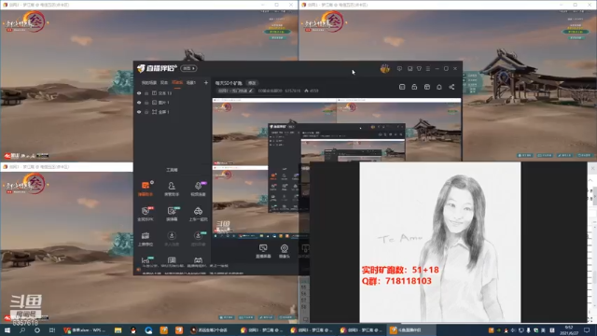Click the shirt-shaped skin icon in title bar
Viewport: 597px width, 336px height.
click(419, 69)
